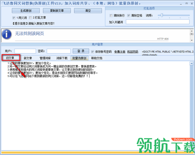
Task: Click the browser panel scroll up arrow
Action: 192,31
